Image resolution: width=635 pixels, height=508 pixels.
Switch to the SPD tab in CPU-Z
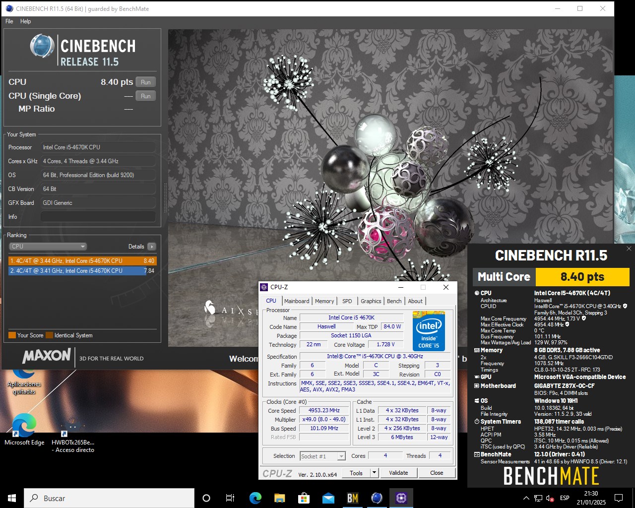[347, 301]
